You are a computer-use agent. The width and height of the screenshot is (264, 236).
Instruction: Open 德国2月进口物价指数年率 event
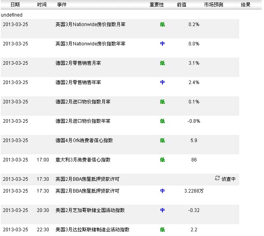(83, 121)
